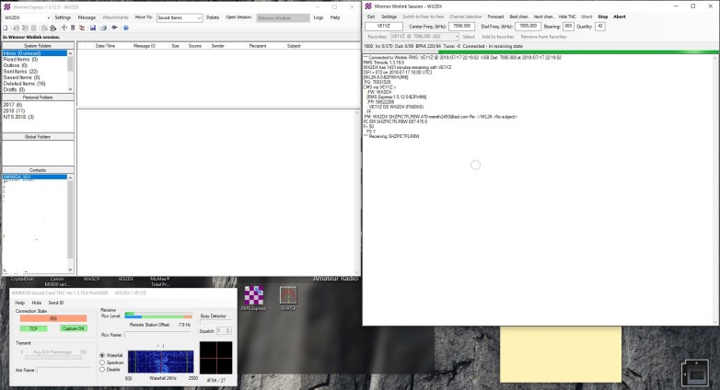Adjust the Squelch stepper arrows
This screenshot has width=720, height=390.
click(x=227, y=329)
